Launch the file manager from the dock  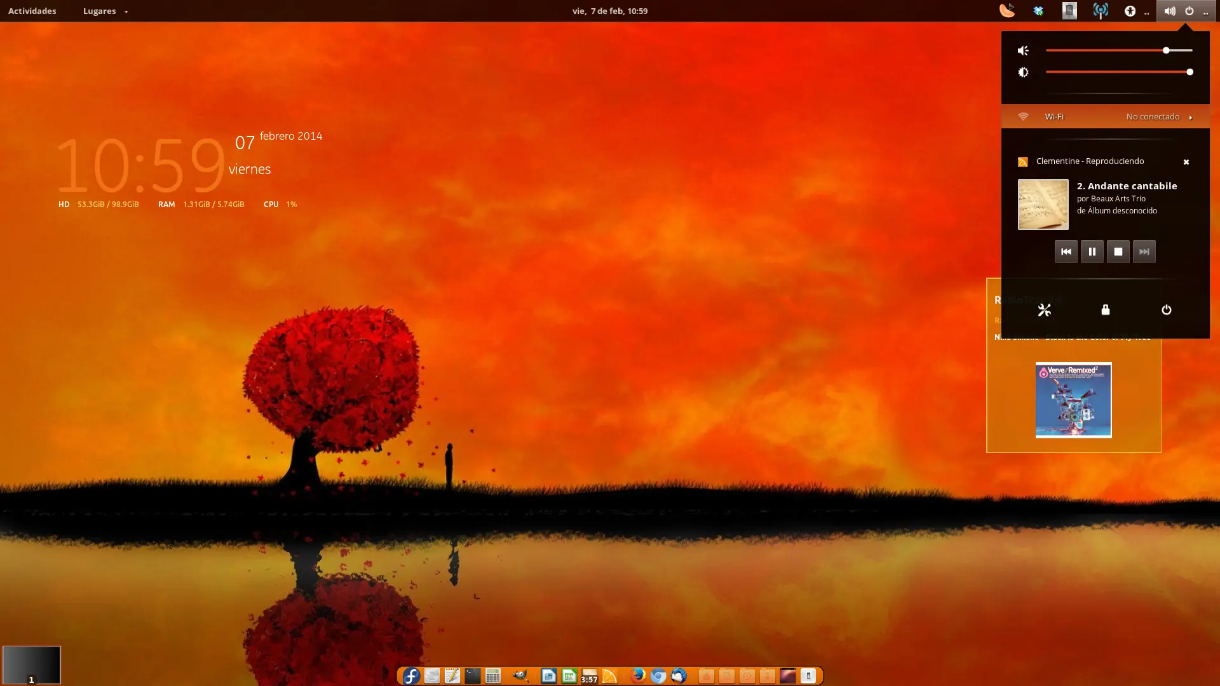432,676
